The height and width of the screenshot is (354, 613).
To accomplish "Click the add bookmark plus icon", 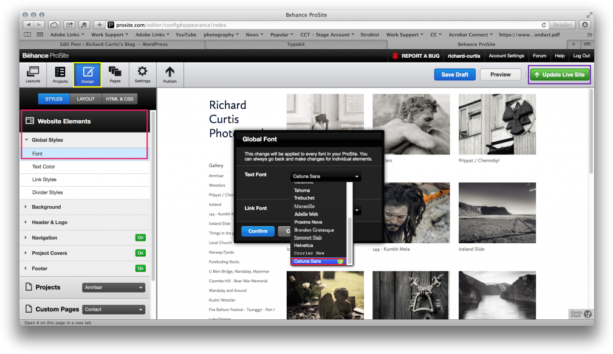I will click(x=99, y=25).
